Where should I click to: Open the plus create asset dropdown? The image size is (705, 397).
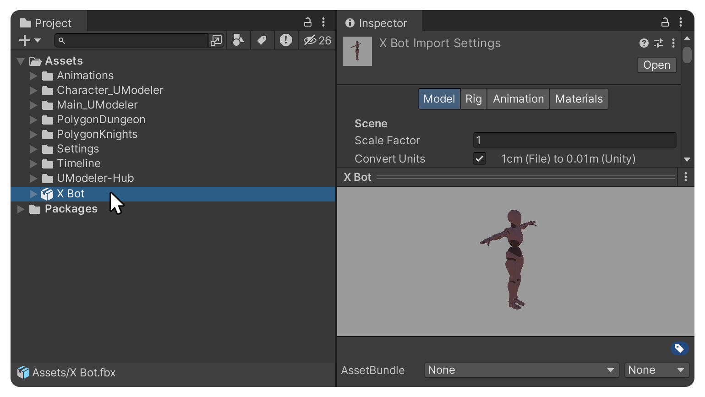click(30, 40)
